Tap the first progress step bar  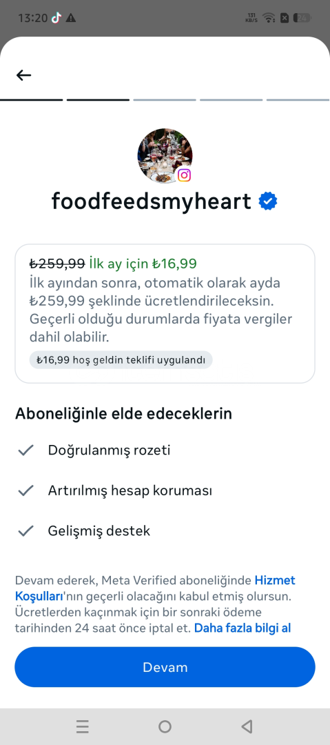(31, 100)
